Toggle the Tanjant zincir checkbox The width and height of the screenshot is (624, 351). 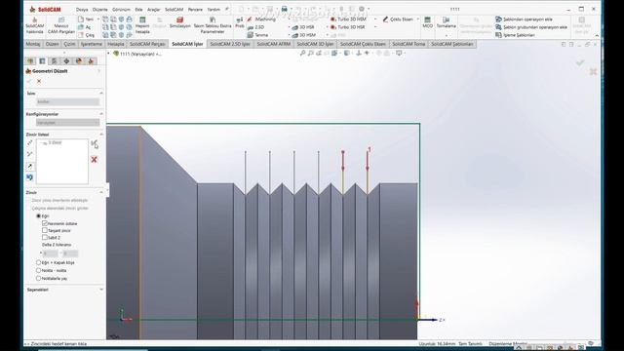coord(45,230)
